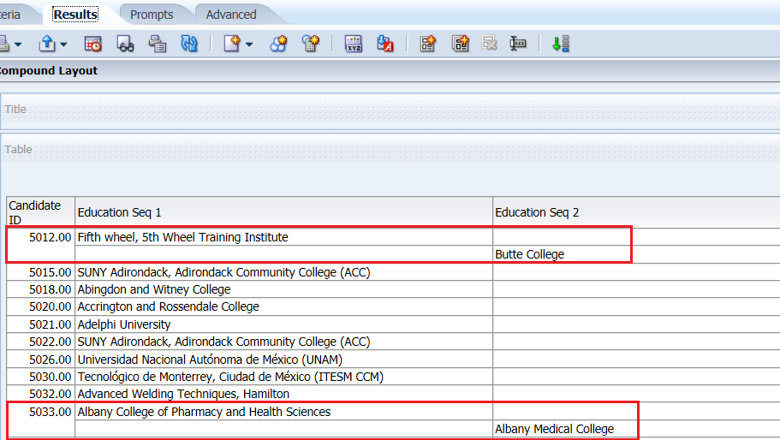The image size is (780, 440).
Task: Click Universidad Nacional Autónoma de México cell
Action: point(283,359)
